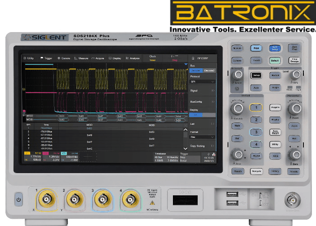Push the Search button
Image resolution: width=316 pixels, height=226 pixels.
pos(238,171)
